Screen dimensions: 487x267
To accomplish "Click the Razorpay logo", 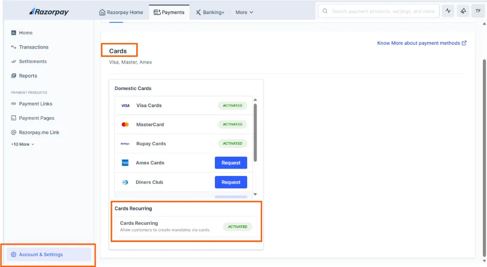I will point(49,12).
